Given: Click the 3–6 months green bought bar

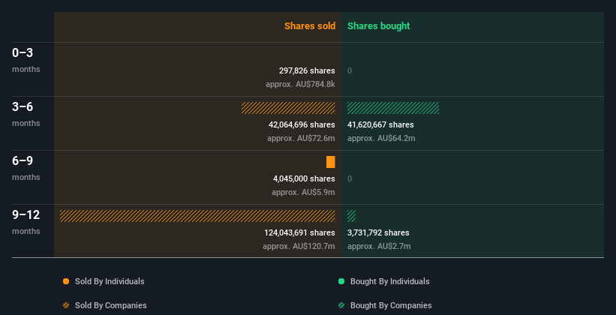Looking at the screenshot, I should point(393,108).
